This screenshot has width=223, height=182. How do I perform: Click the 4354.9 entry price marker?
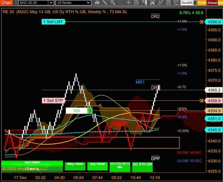214,111
